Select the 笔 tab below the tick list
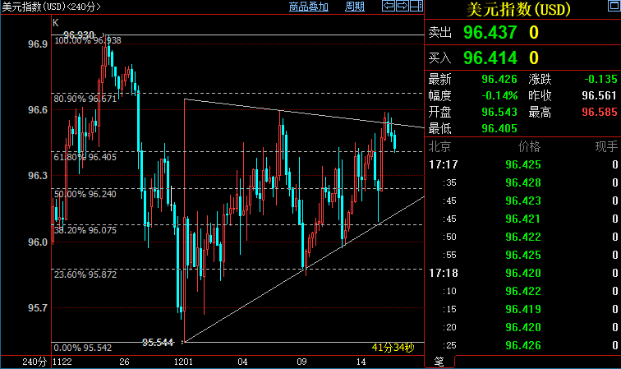Viewport: 621px width, 369px height. pos(439,362)
